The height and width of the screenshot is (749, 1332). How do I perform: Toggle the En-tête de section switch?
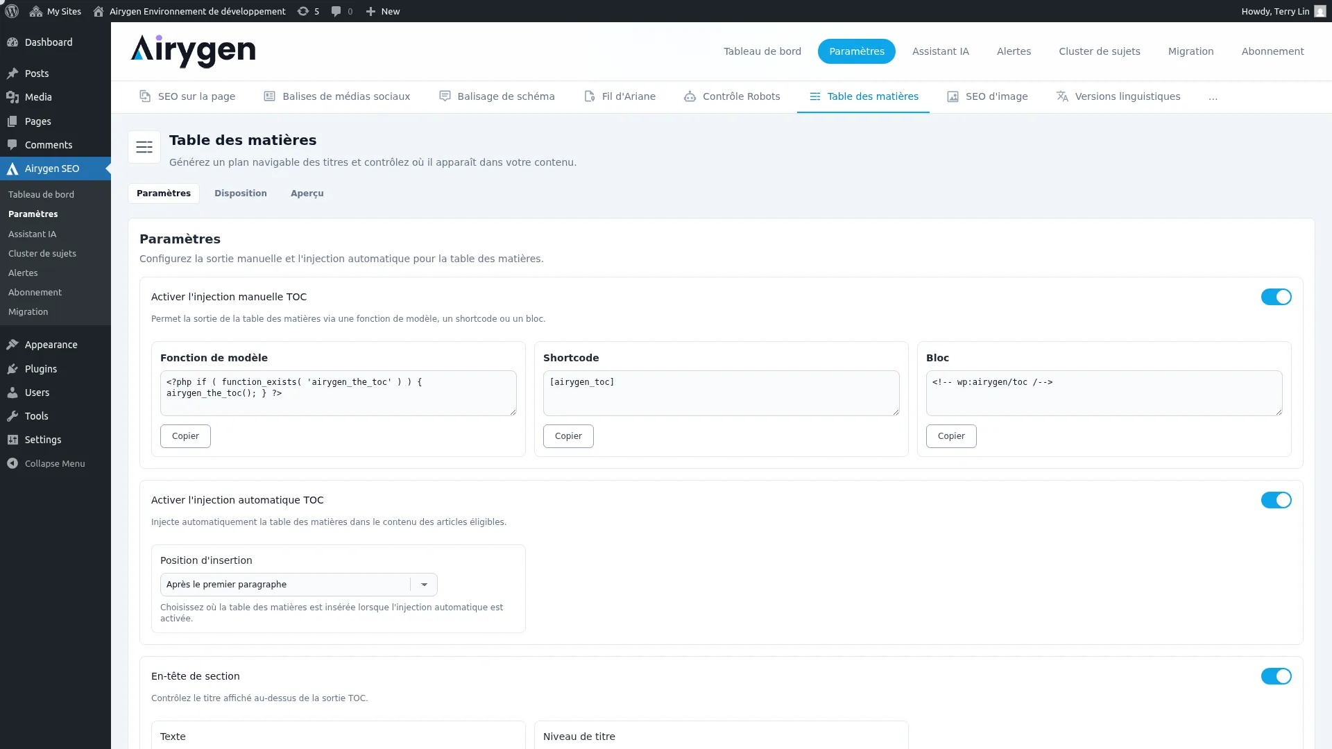[x=1276, y=676]
